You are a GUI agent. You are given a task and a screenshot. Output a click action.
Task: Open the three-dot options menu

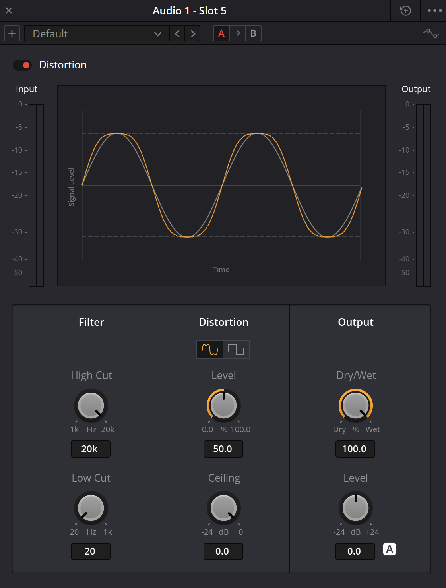point(434,11)
